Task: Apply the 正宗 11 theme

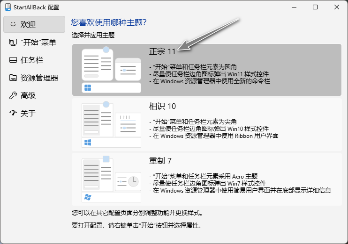Action: (207, 70)
